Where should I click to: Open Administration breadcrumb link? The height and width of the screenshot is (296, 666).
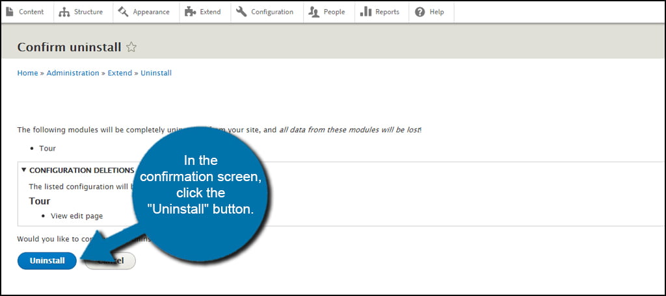point(73,73)
